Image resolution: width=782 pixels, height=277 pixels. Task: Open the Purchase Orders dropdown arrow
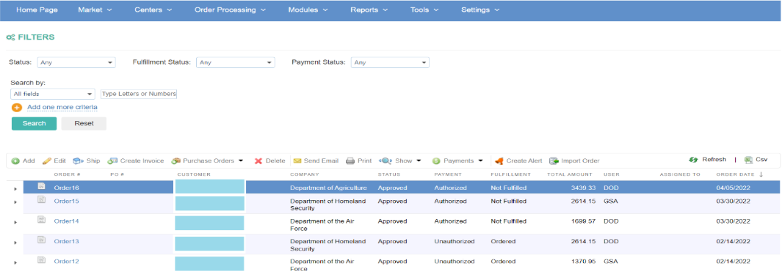240,160
